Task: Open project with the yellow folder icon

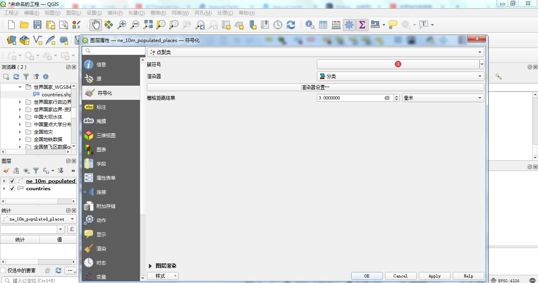Action: click(24, 25)
